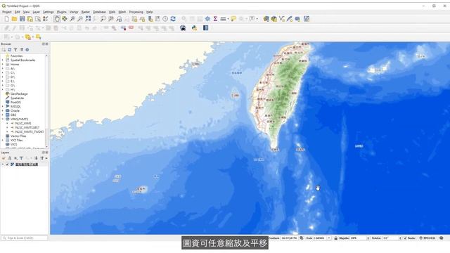
Task: Click the New Shapefile Layer V icon
Action: click(x=281, y=19)
